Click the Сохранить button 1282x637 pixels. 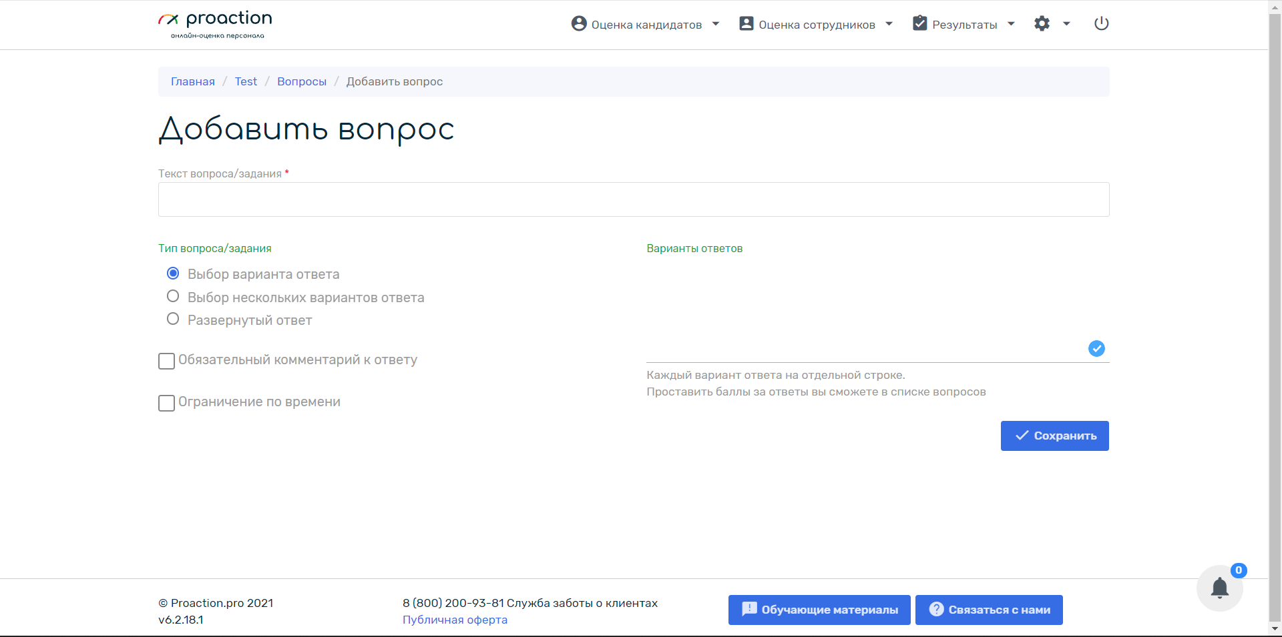[1055, 436]
